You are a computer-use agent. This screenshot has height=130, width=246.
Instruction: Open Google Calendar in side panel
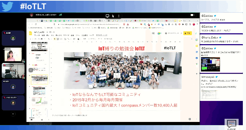pyautogui.click(x=197, y=40)
